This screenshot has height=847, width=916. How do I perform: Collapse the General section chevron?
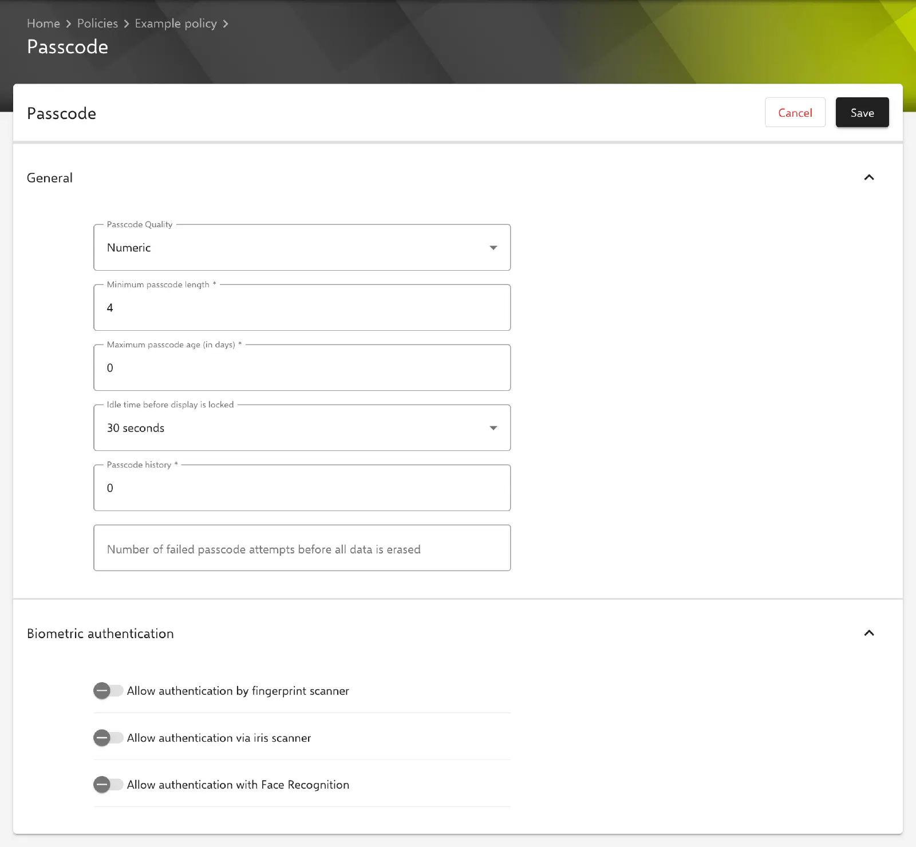coord(868,177)
